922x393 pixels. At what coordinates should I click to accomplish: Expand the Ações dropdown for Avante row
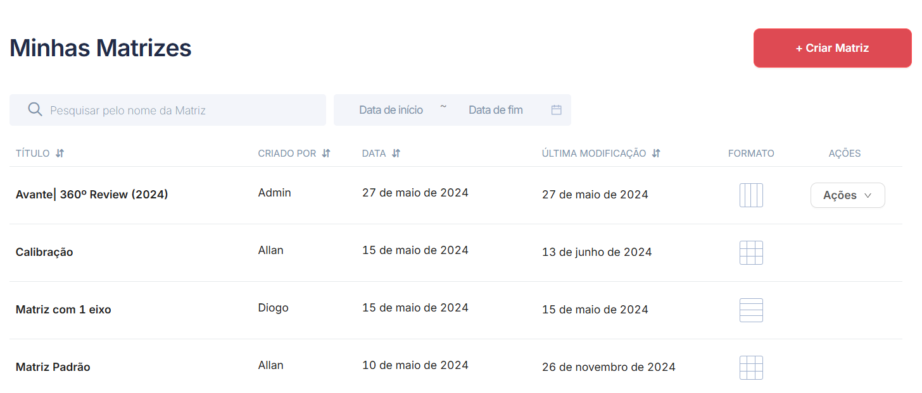click(847, 195)
